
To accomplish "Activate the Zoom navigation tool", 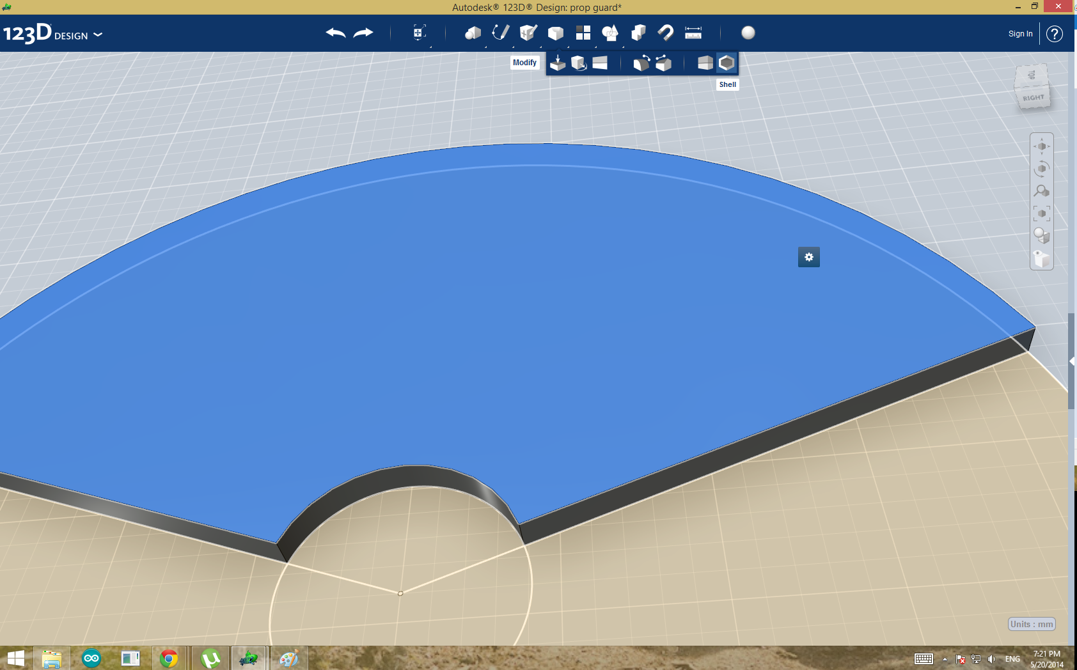I will pyautogui.click(x=1042, y=191).
